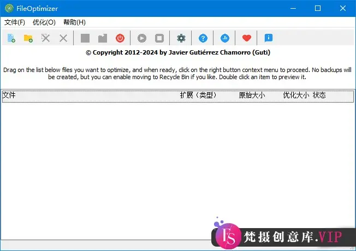Click the gray folder-shaped toolbar icon

(103, 38)
